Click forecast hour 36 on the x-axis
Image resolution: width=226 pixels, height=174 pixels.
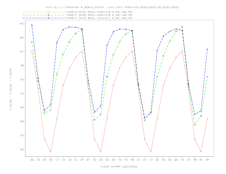(x=107, y=160)
